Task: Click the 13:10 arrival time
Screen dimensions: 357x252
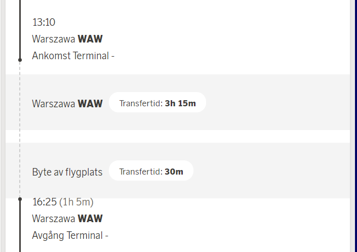Action: [44, 22]
